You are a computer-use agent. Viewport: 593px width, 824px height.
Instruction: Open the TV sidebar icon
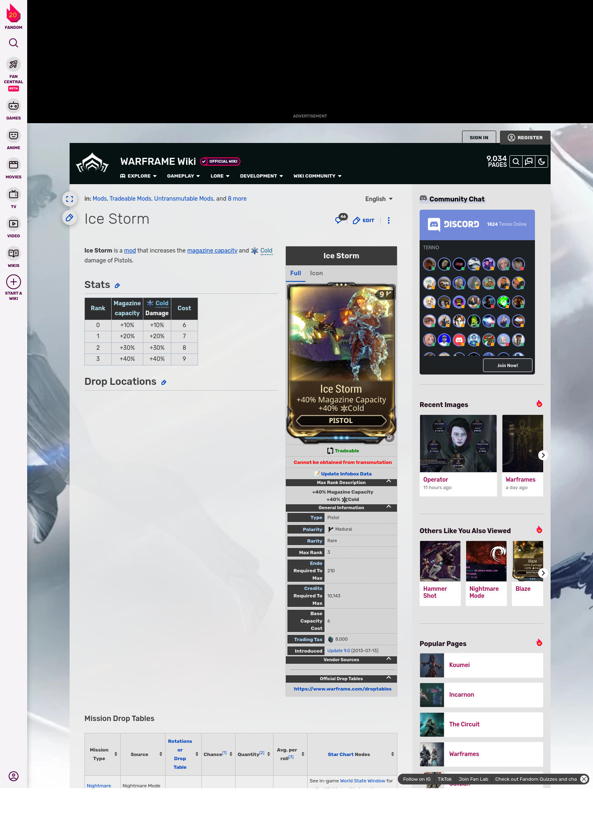pyautogui.click(x=14, y=194)
